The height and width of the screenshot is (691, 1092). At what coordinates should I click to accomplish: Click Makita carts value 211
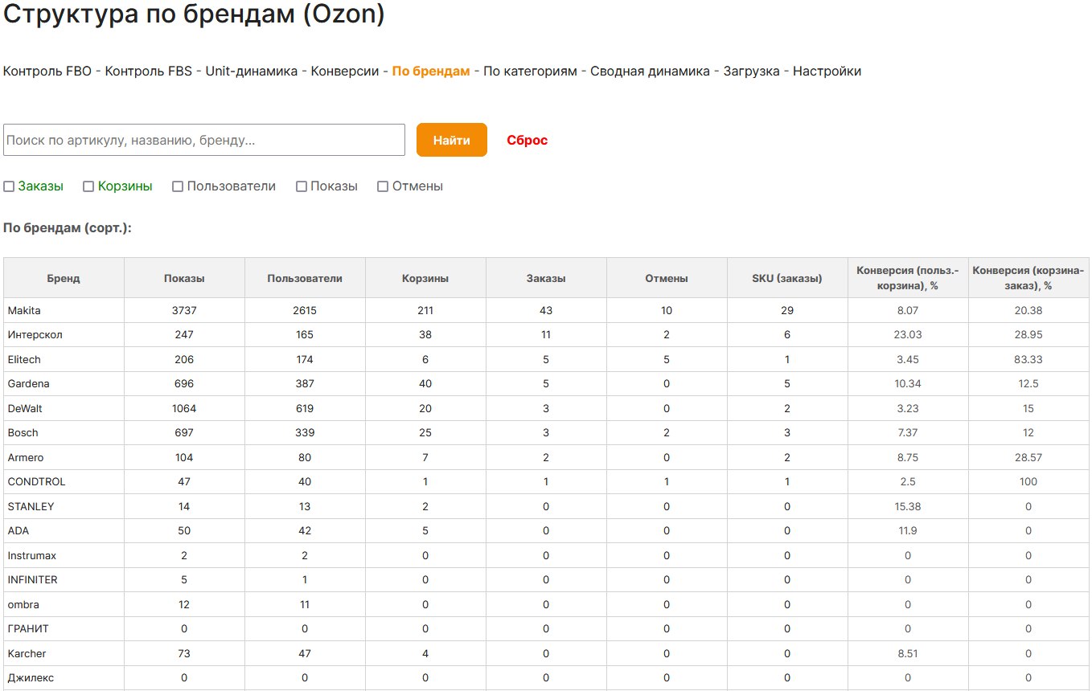[x=425, y=310]
